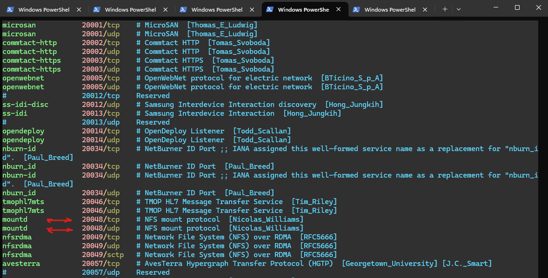
Task: Close the second Windows PowerShell tab
Action: click(x=166, y=10)
